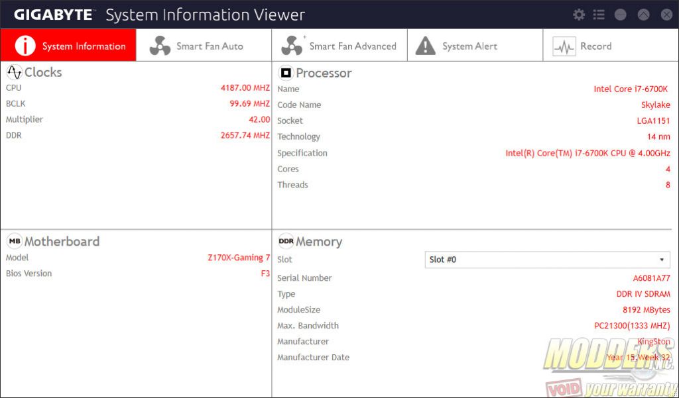Click the Bios Version label

pos(29,274)
